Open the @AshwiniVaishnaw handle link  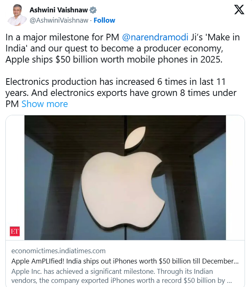pos(59,20)
